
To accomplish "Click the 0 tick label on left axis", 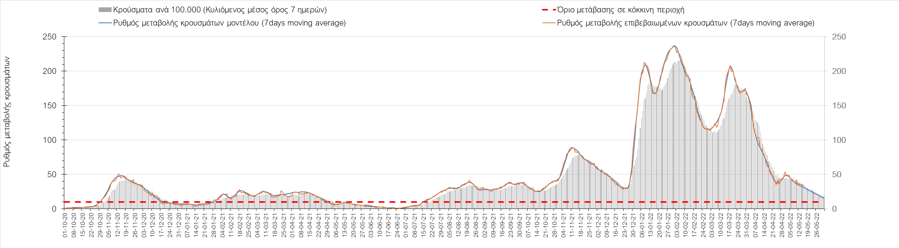I will pyautogui.click(x=54, y=209).
